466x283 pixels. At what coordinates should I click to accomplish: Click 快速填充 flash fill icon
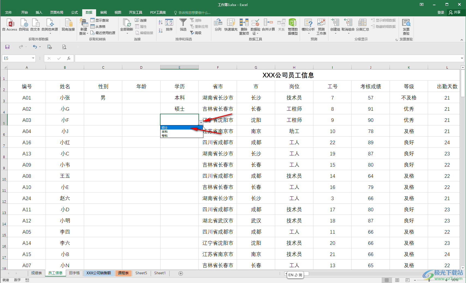click(231, 25)
